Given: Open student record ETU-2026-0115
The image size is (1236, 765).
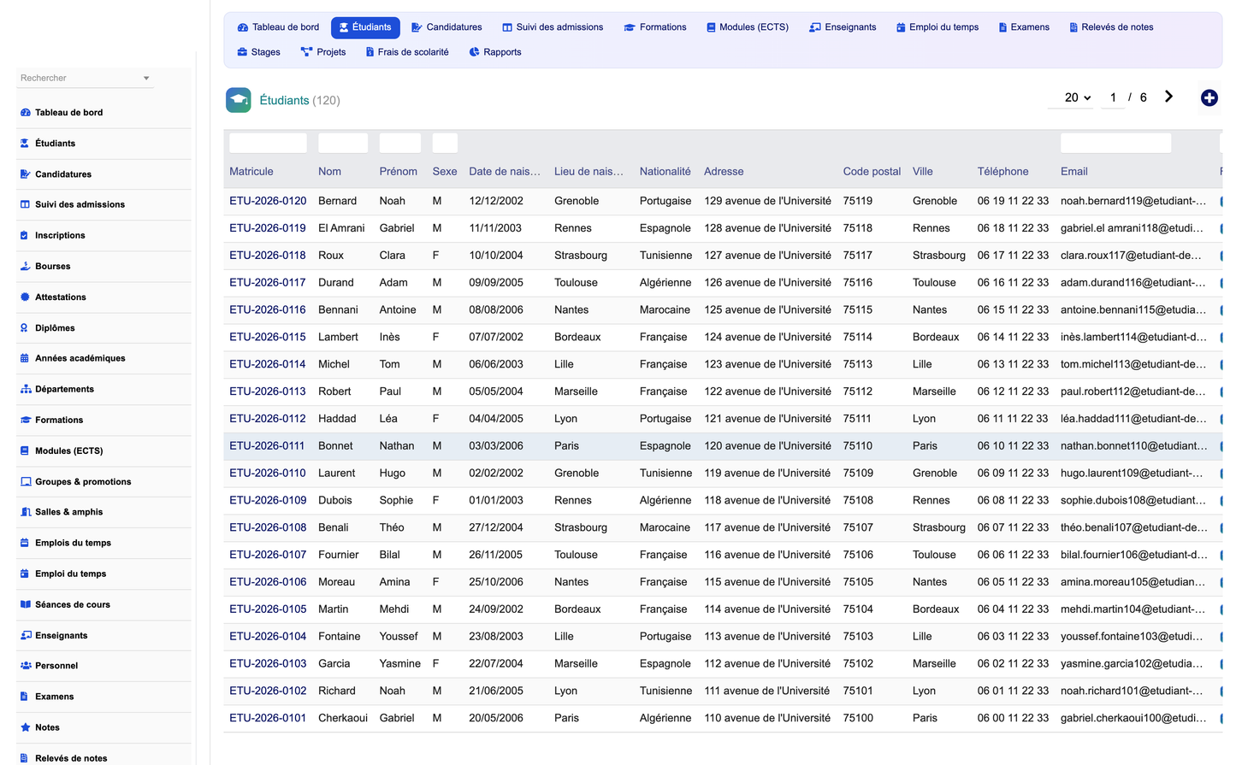Looking at the screenshot, I should coord(268,337).
